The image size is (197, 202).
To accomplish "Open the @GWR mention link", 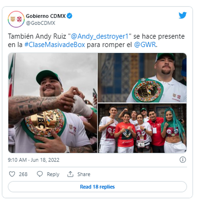I will (145, 45).
